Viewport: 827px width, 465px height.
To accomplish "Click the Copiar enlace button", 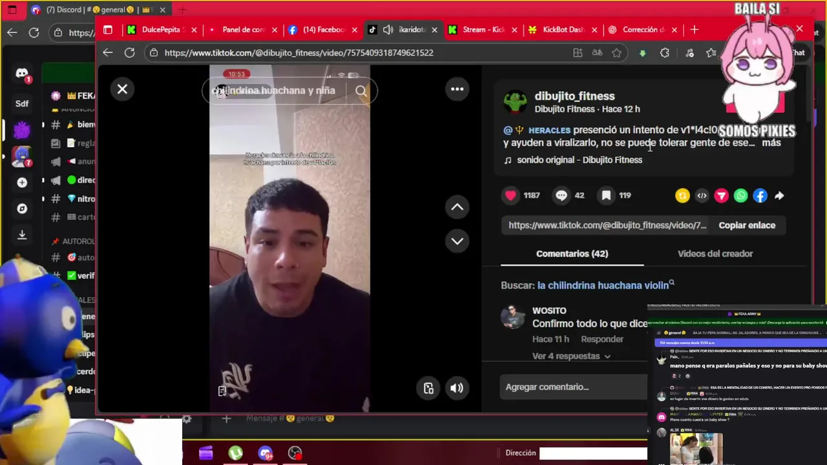I will click(x=747, y=225).
